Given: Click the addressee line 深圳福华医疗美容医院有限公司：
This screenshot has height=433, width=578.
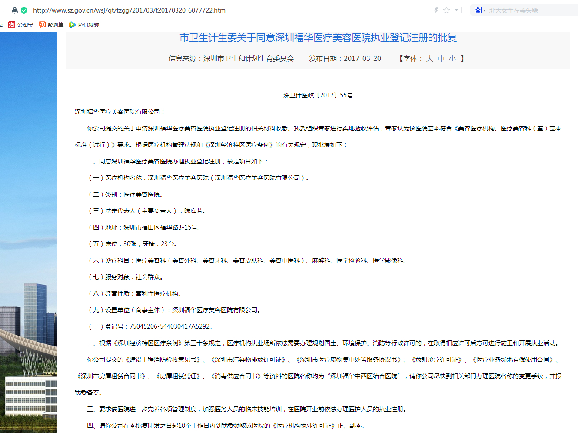Looking at the screenshot, I should click(x=120, y=112).
